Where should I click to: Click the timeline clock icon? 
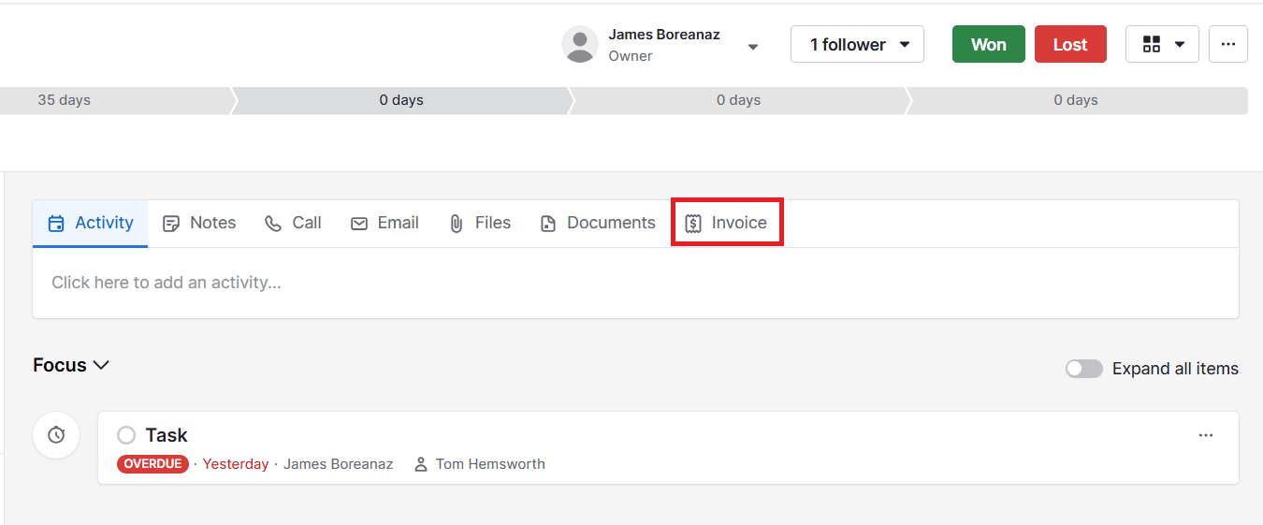tap(56, 435)
